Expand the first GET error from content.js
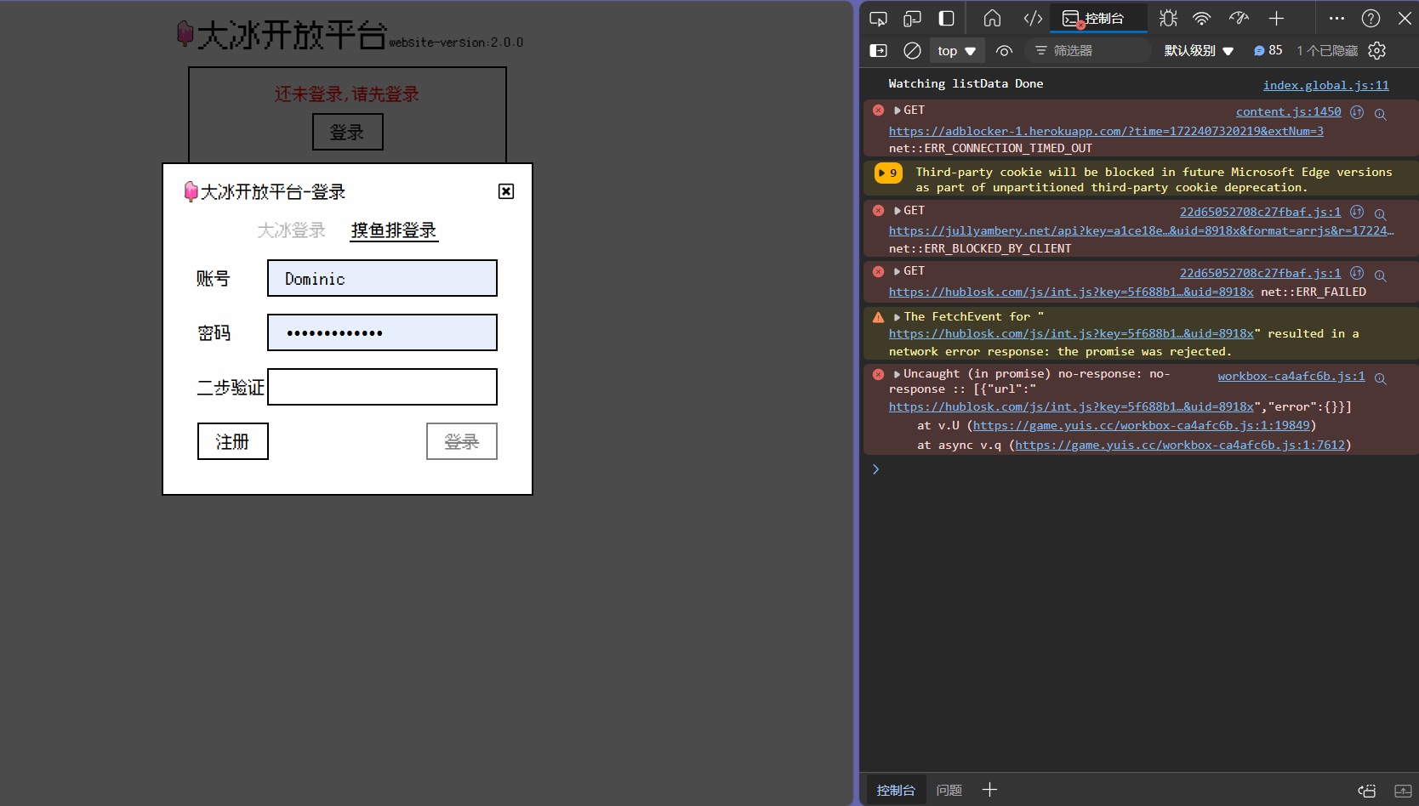This screenshot has width=1419, height=806. [x=898, y=111]
